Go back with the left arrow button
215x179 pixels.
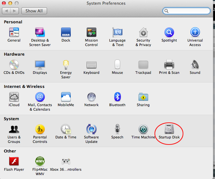coord(6,11)
